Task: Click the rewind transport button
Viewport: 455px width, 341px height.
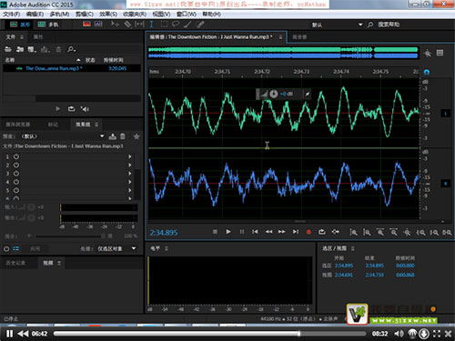Action: [x=268, y=232]
